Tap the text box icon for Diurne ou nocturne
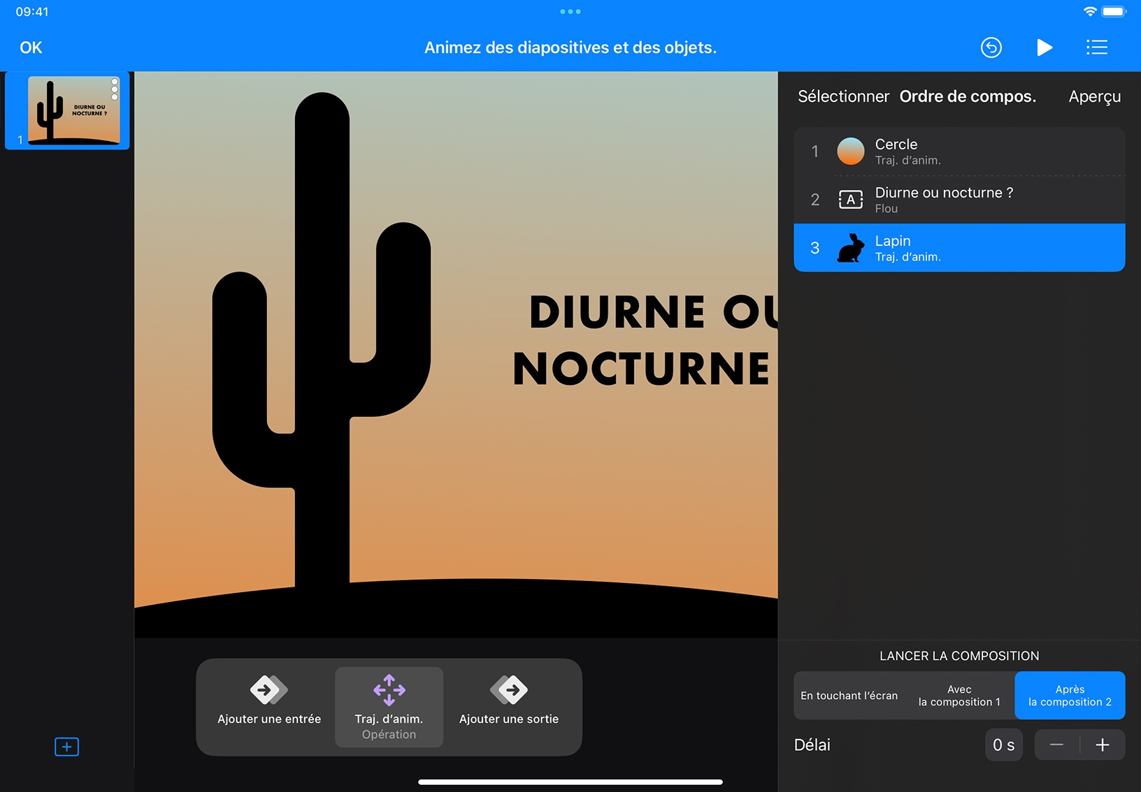Screen dimensions: 1141x792 [851, 200]
